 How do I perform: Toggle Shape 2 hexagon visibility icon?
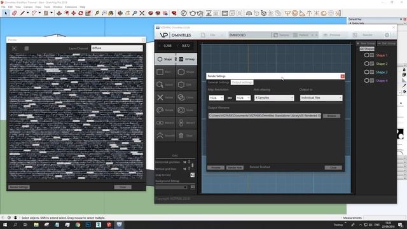[366, 64]
